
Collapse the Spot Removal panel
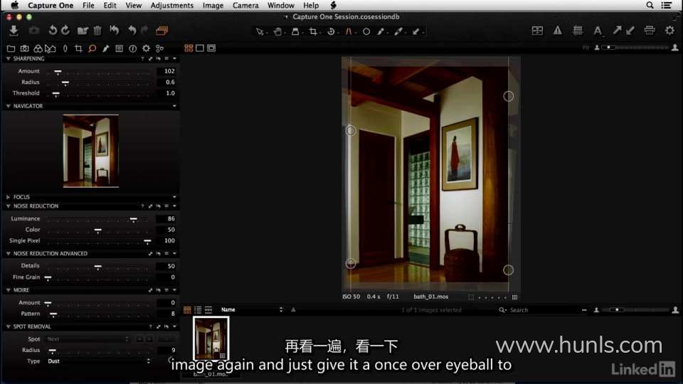(9, 326)
